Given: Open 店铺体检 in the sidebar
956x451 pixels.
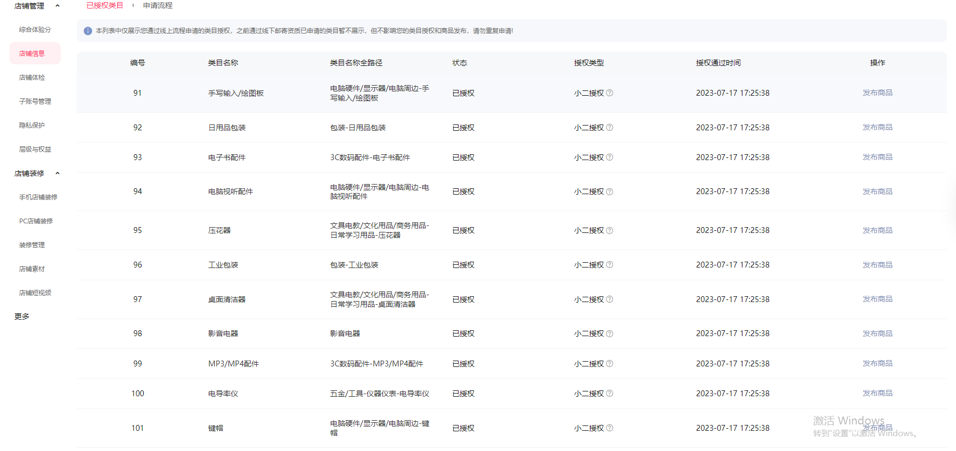Looking at the screenshot, I should 32,78.
